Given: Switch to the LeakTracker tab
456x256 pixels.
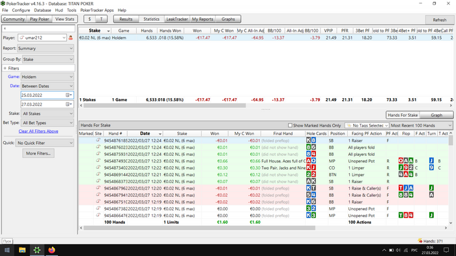Looking at the screenshot, I should pos(177,19).
